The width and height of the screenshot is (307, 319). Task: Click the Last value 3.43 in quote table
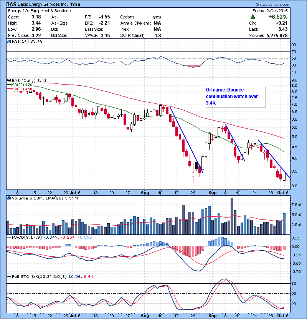pyautogui.click(x=283, y=29)
